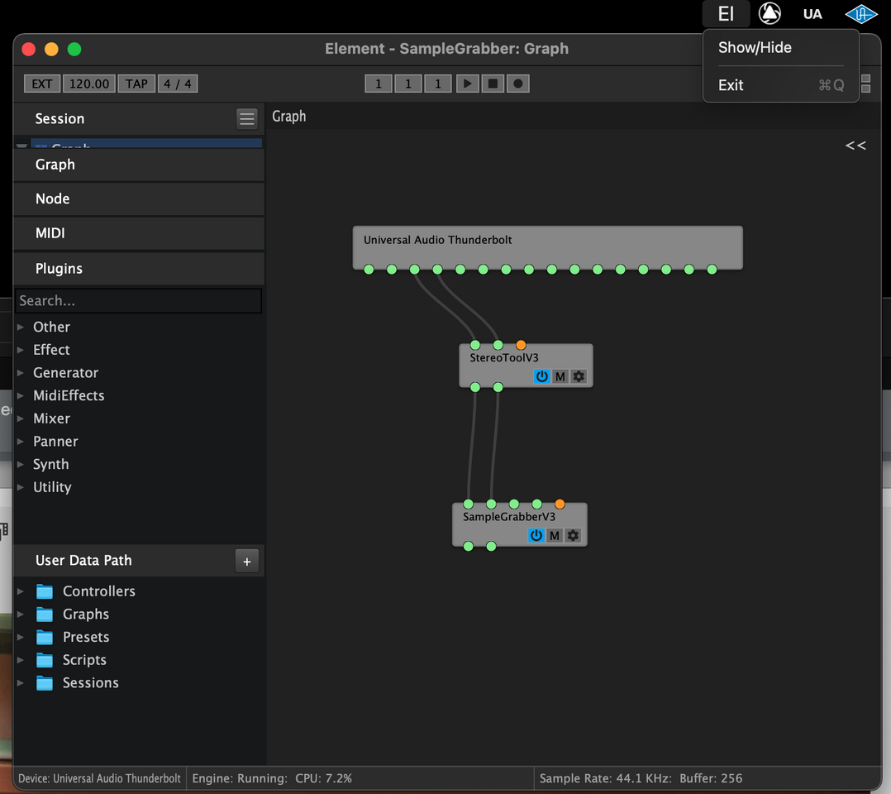Click the orange MIDI port on StereoToolV3

[x=521, y=345]
